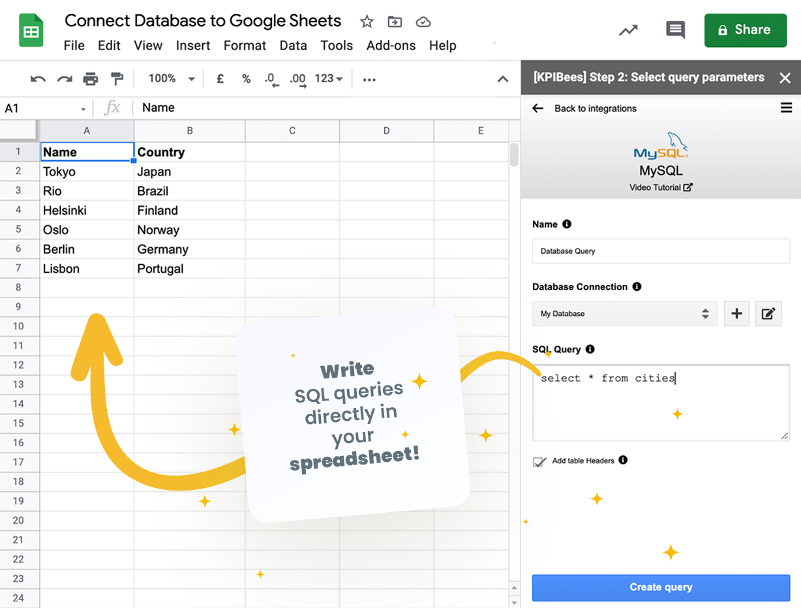Open the Video Tutorial link
This screenshot has height=608, width=801.
coord(661,187)
